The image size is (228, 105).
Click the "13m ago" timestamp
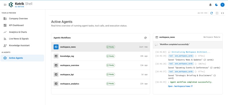(144, 65)
